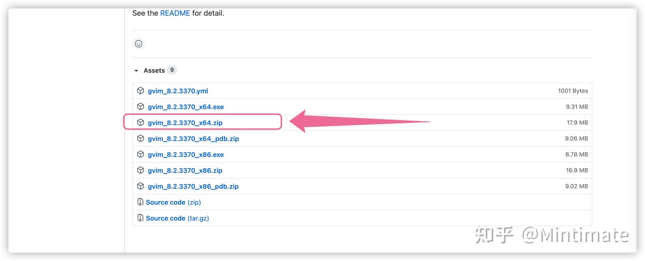Image resolution: width=645 pixels, height=261 pixels.
Task: Download gvim_8.2.3370.yml file
Action: [178, 91]
